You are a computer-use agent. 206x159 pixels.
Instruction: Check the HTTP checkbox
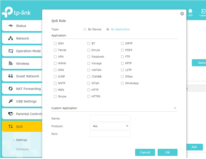89,90
